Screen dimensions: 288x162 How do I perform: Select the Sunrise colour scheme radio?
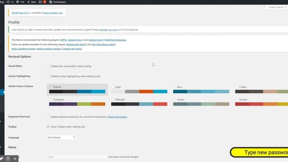coord(237,99)
